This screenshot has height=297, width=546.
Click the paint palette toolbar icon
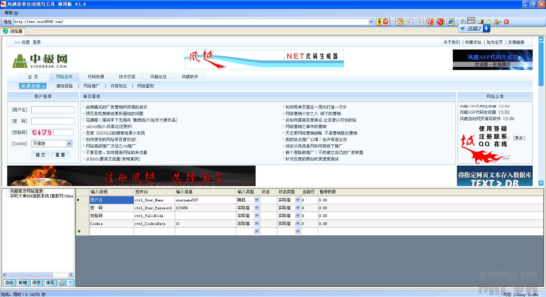[481, 22]
